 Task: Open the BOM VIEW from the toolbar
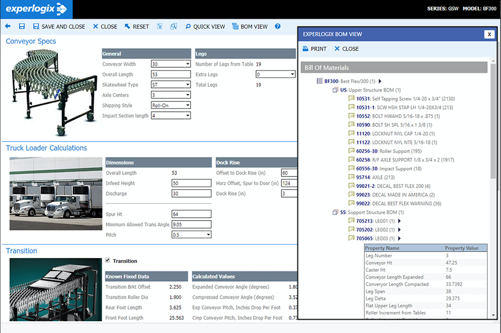click(250, 26)
